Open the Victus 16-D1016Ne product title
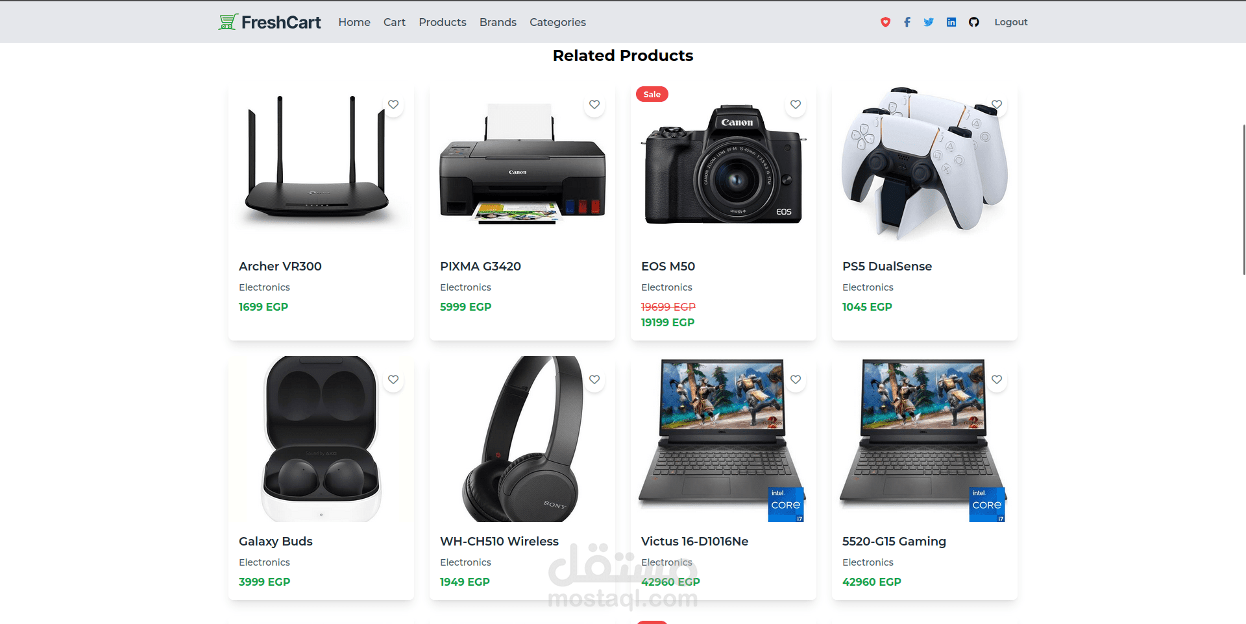This screenshot has width=1246, height=624. point(694,541)
